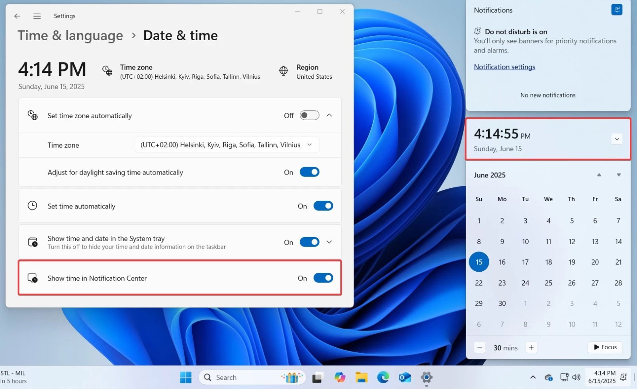This screenshot has height=389, width=637.
Task: Disable Show time in Notification Center
Action: pos(323,278)
